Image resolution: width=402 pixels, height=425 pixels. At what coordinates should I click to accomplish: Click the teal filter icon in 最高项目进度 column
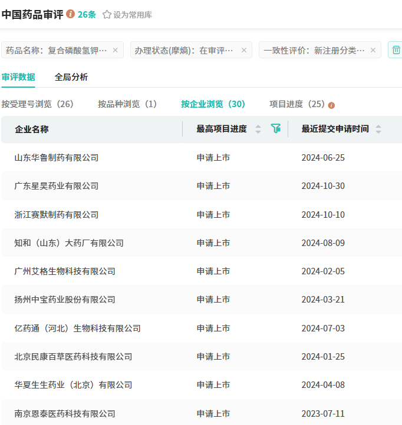275,128
